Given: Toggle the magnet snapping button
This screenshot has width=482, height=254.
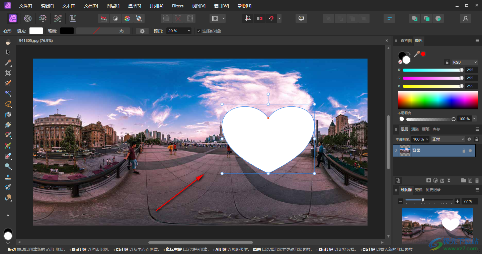Looking at the screenshot, I should [x=271, y=18].
